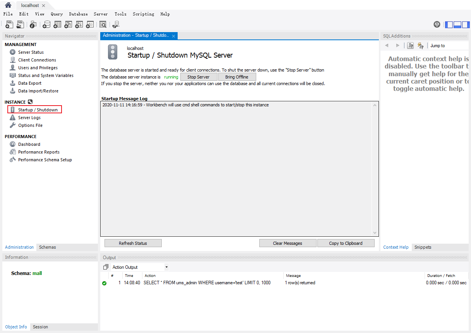Open the Help menu

(165, 14)
